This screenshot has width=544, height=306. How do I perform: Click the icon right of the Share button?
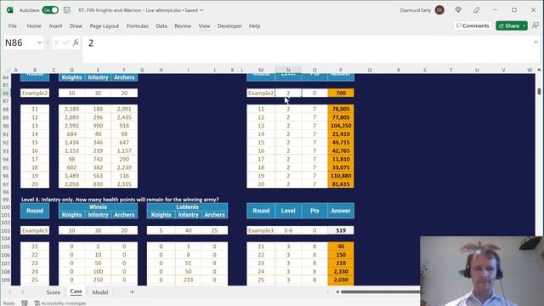point(535,25)
